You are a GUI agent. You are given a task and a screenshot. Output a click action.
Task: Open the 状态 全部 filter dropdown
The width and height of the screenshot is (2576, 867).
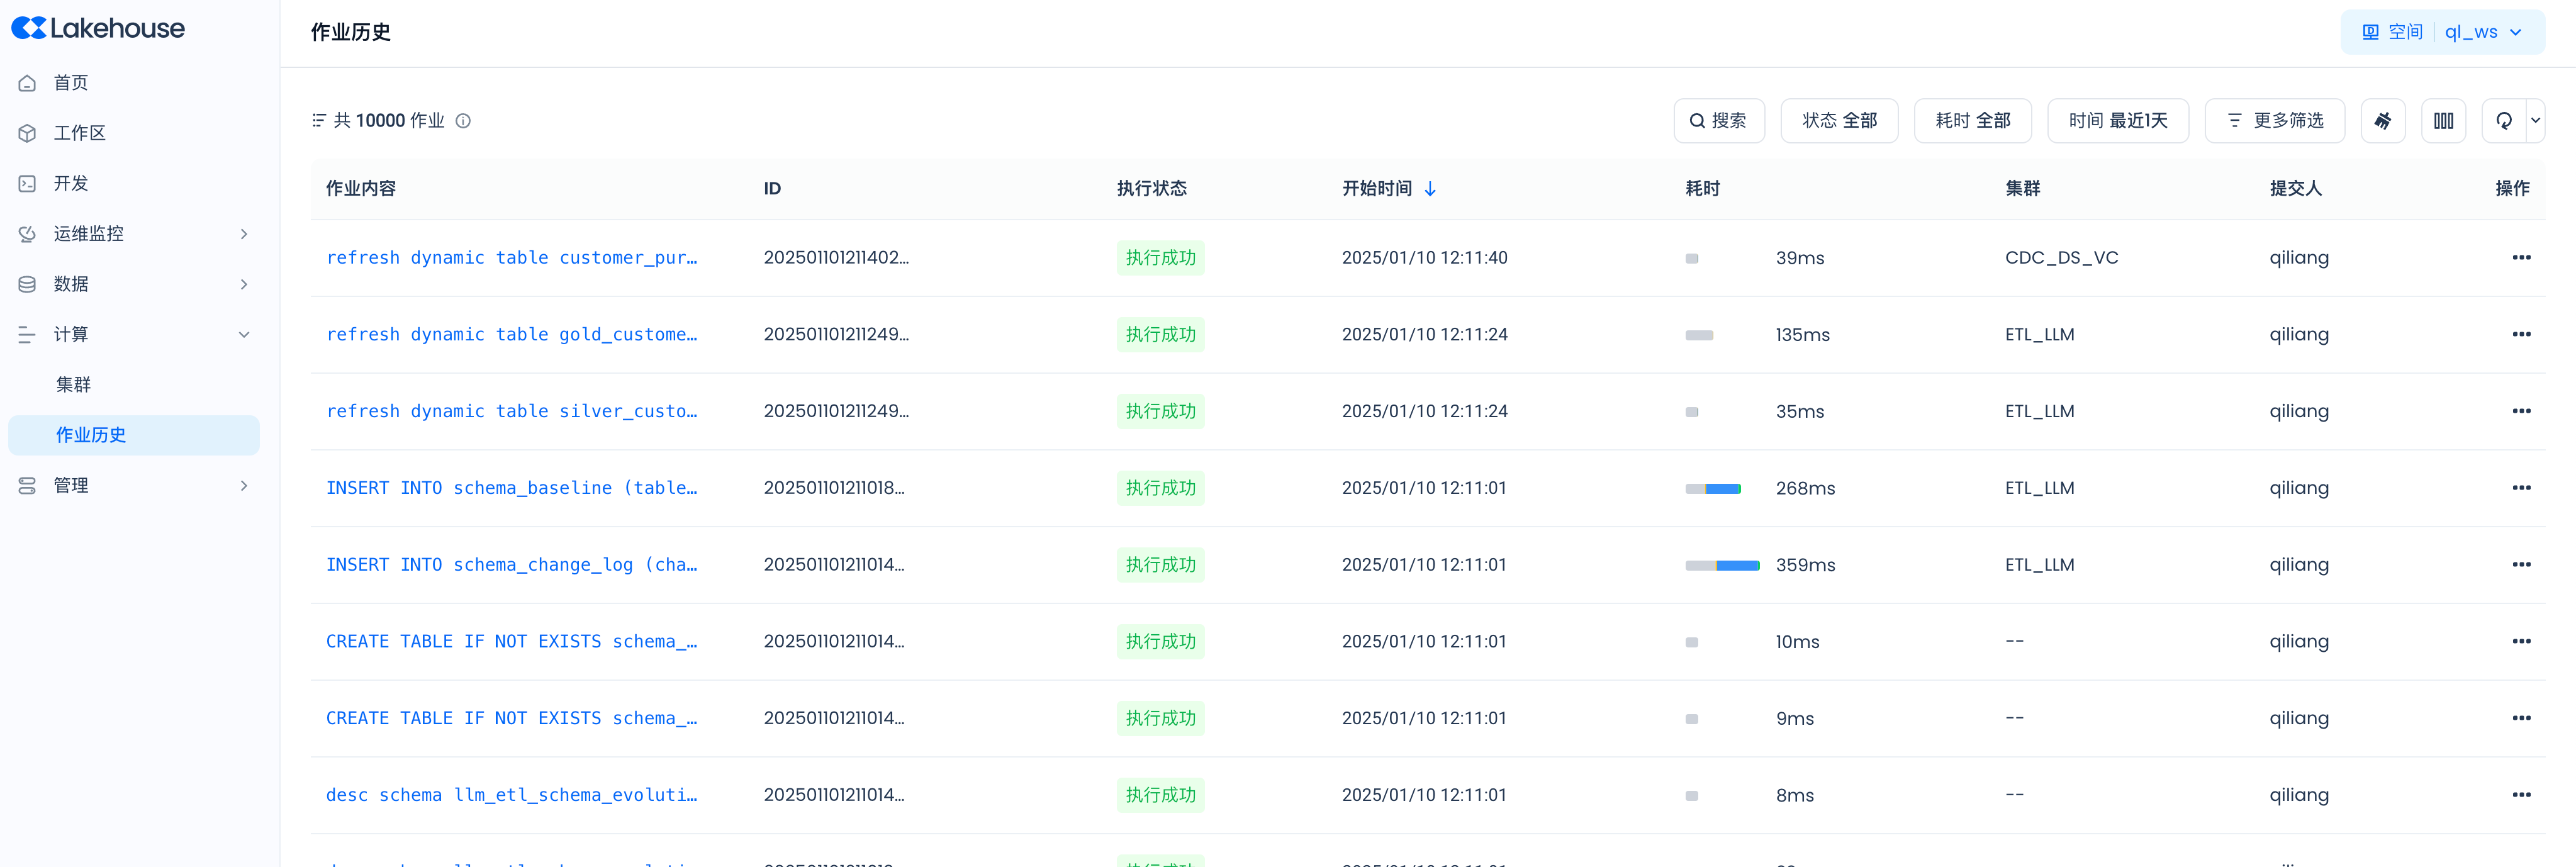[x=1838, y=121]
